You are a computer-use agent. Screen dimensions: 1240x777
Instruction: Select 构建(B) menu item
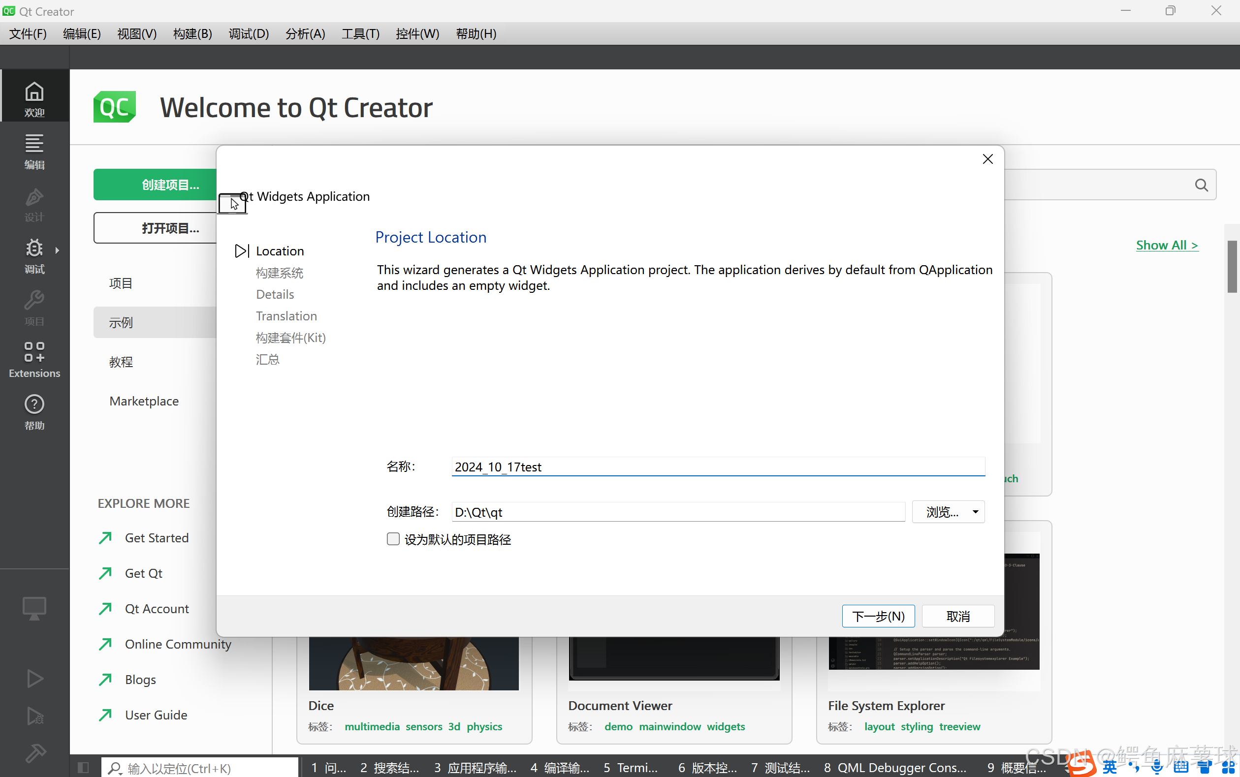point(191,34)
